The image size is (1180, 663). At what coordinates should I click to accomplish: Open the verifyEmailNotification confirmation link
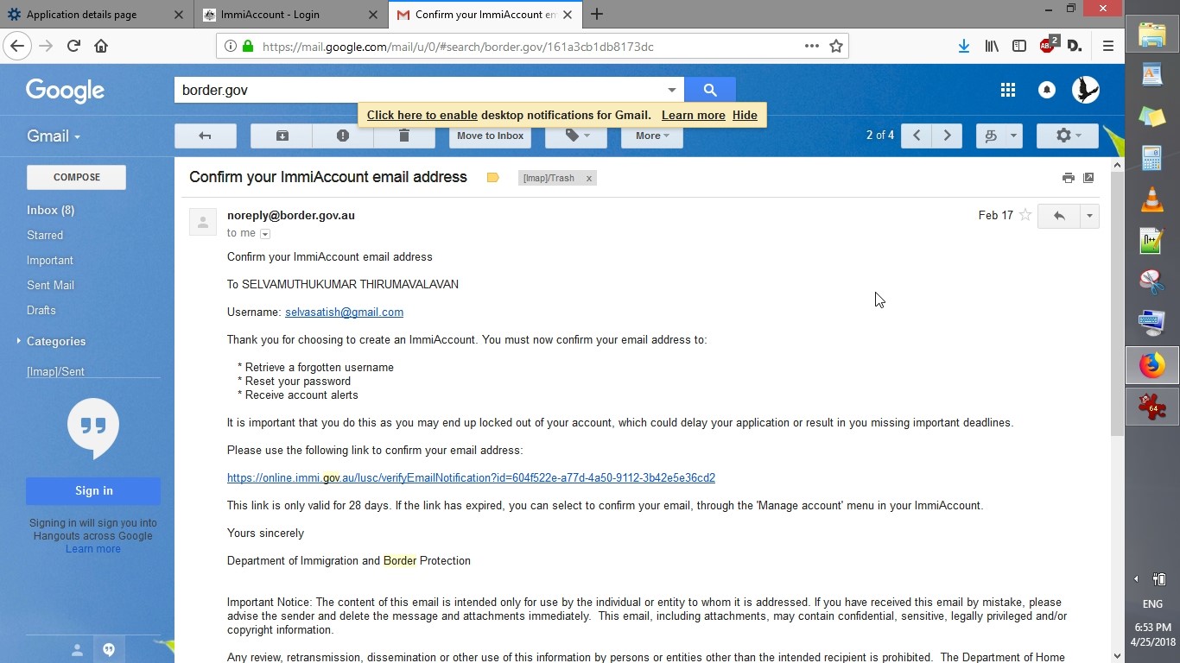[471, 477]
